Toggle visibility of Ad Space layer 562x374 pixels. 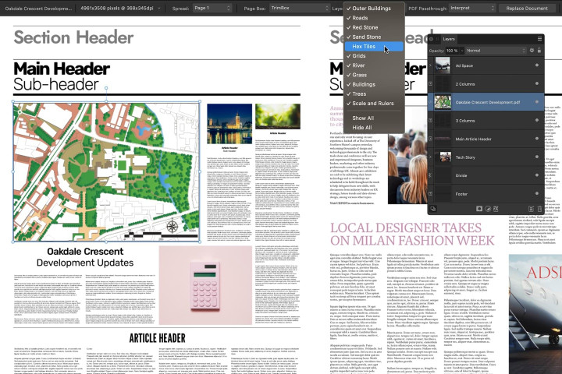537,65
